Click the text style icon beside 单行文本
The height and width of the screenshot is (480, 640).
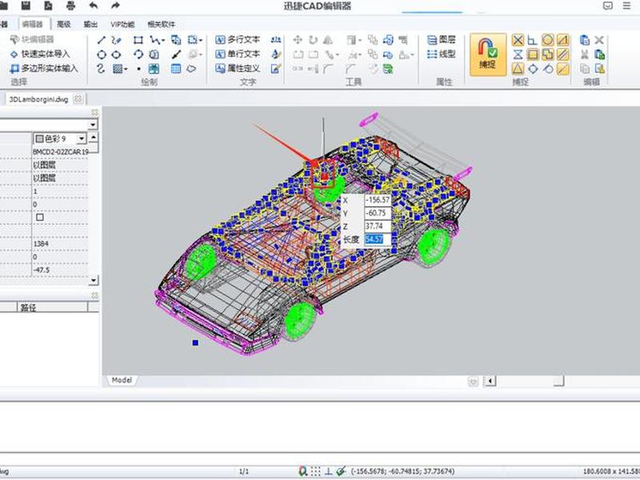point(276,54)
